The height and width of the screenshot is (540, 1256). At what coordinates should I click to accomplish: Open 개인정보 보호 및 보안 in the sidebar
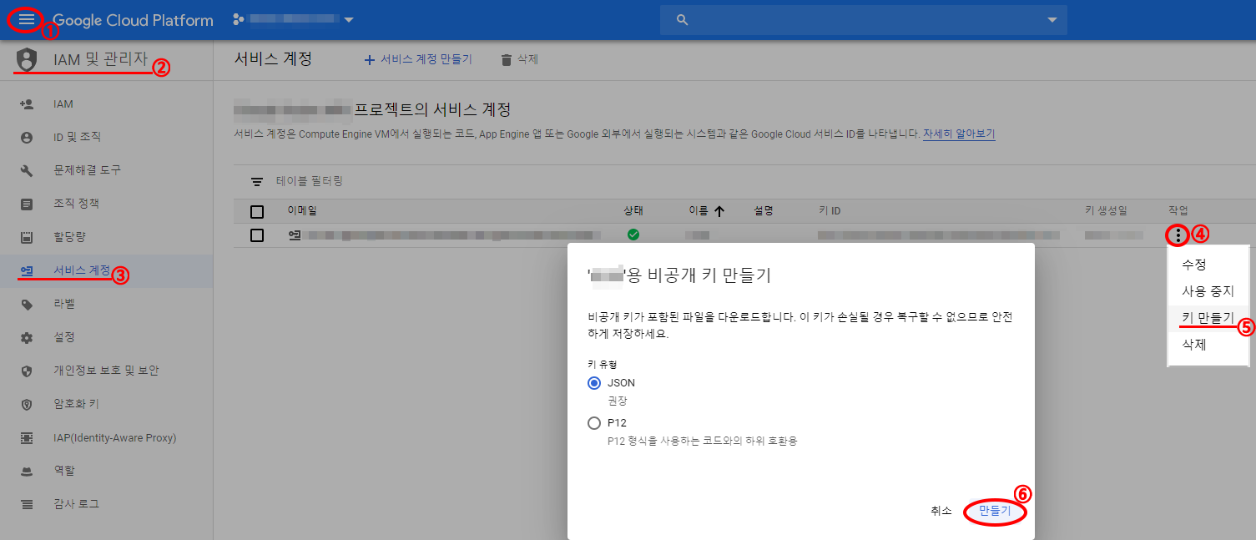pyautogui.click(x=107, y=371)
